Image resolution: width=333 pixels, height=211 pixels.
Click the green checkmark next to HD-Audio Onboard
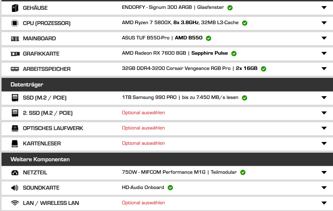[170, 187]
